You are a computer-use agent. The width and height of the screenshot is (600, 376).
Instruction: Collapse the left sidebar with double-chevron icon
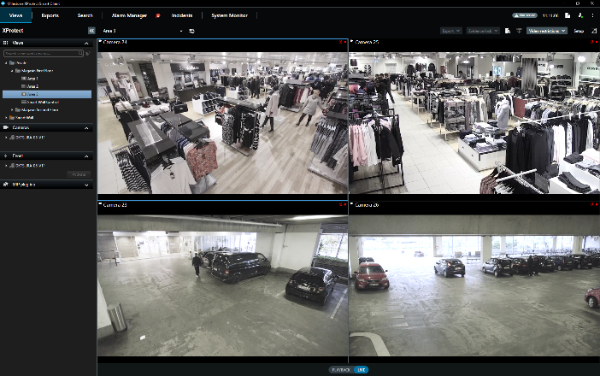(91, 31)
